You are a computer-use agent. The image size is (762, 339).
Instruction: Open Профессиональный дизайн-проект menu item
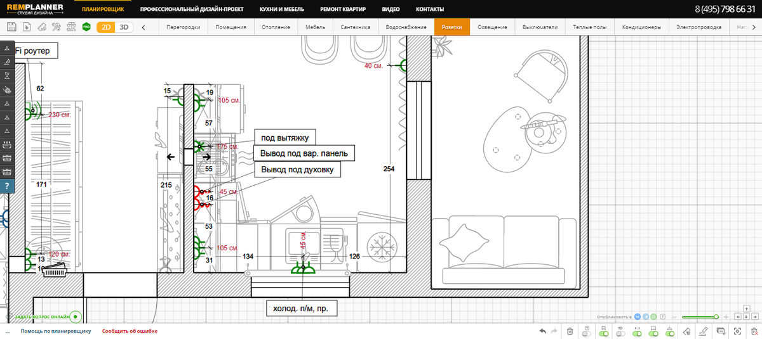pyautogui.click(x=192, y=9)
